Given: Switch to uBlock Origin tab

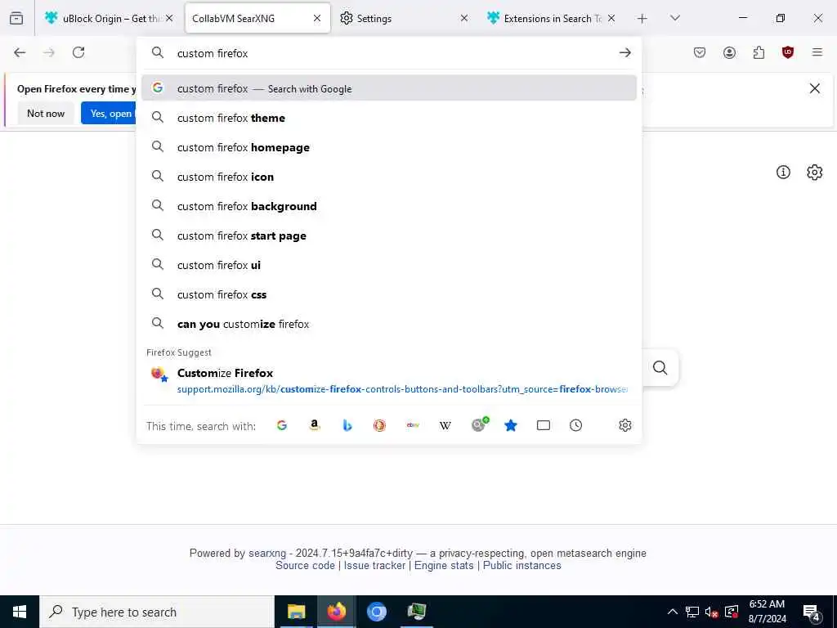Looking at the screenshot, I should pos(110,18).
